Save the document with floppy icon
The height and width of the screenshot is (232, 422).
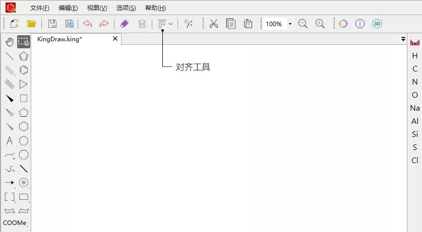[52, 24]
